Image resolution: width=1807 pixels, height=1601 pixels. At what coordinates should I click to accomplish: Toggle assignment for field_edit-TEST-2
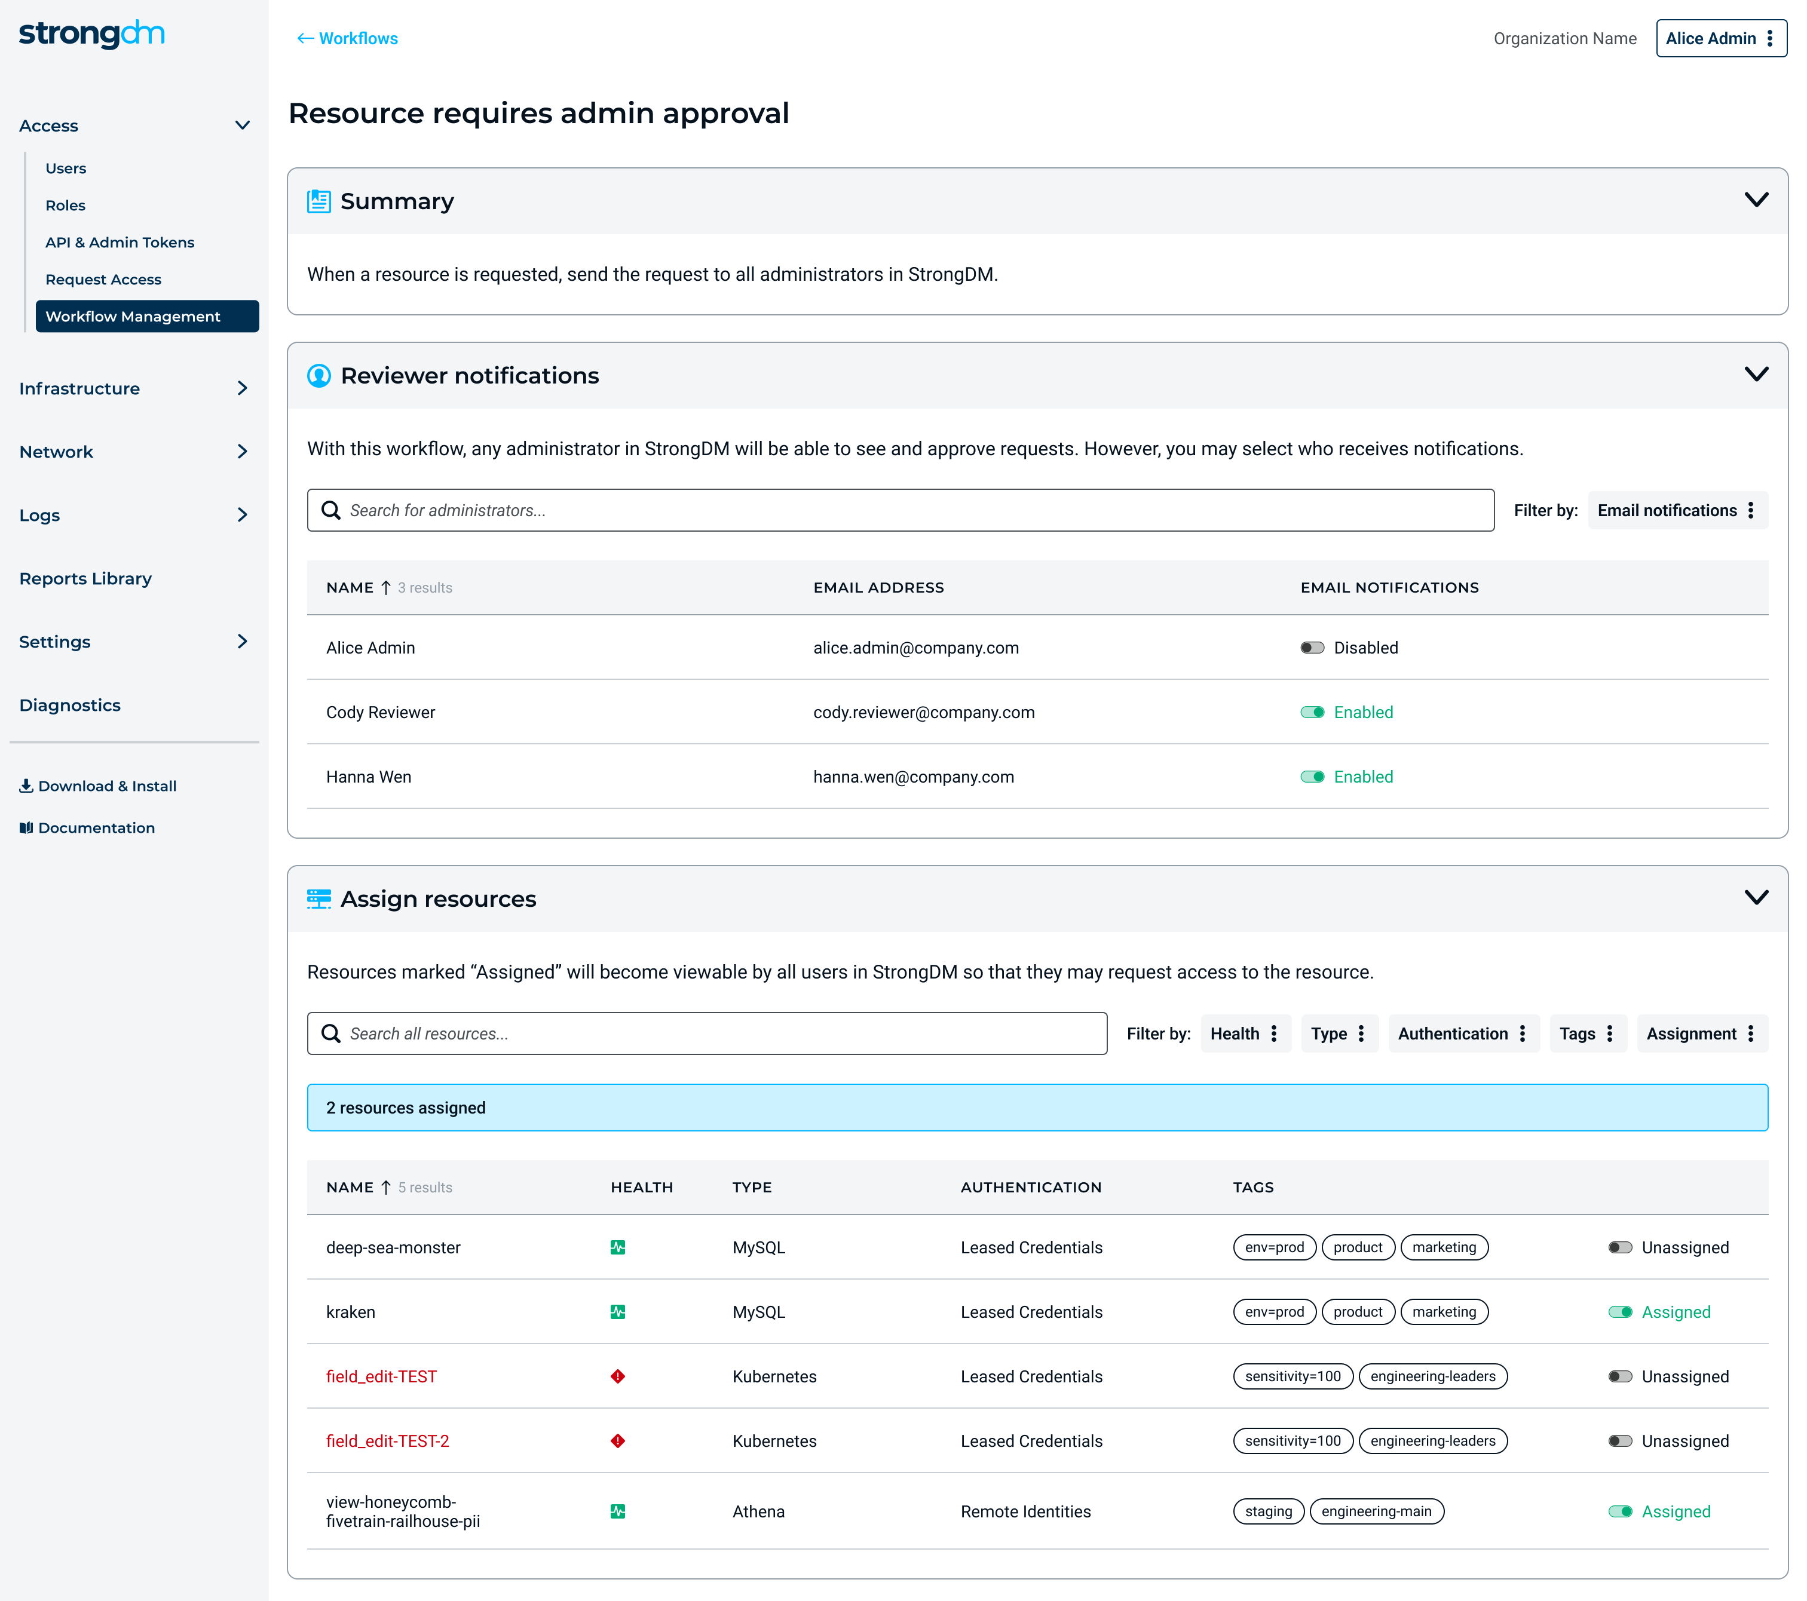tap(1619, 1441)
